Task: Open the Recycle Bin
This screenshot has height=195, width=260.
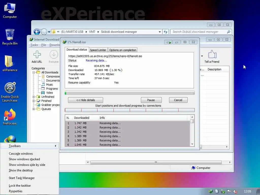Action: [10, 37]
